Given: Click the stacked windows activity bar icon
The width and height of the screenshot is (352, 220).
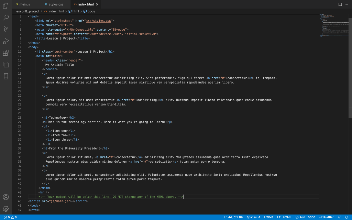Looking at the screenshot, I should click(x=6, y=64).
